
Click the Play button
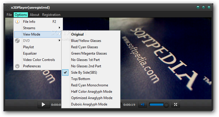pos(44,105)
